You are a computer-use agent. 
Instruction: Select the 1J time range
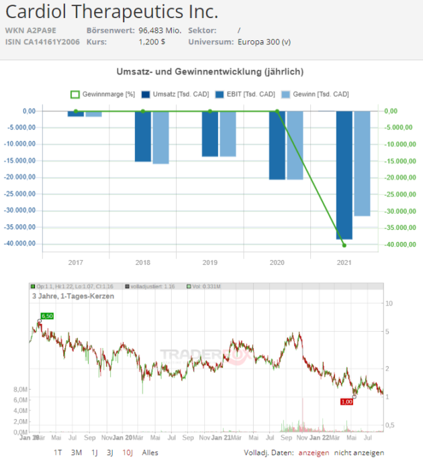[95, 453]
